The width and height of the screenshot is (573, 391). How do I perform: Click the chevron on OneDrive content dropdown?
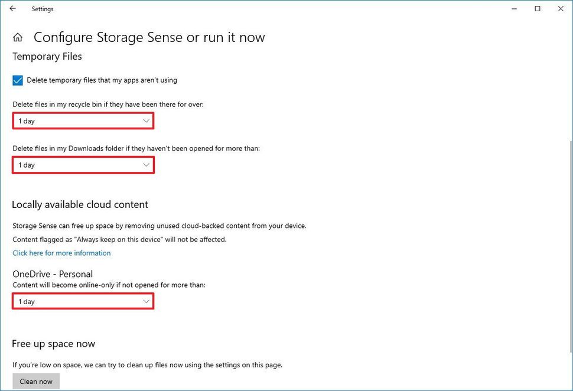[x=146, y=301]
